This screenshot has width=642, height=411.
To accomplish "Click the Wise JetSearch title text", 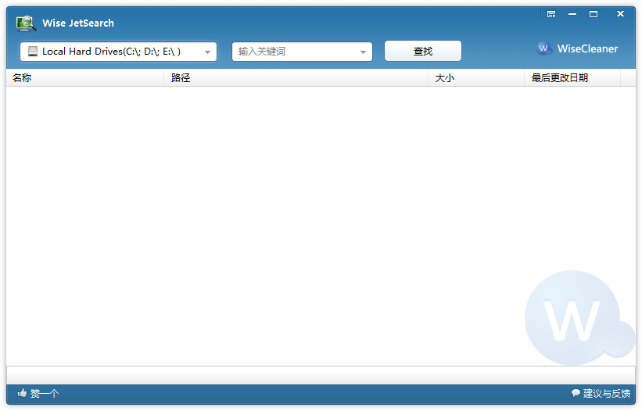I will 78,23.
